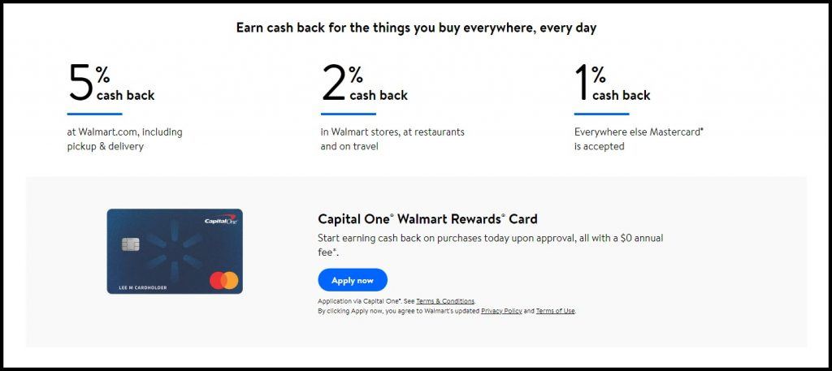
Task: Click the Capital One logo on card
Action: 221,219
